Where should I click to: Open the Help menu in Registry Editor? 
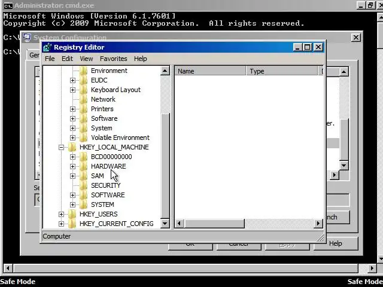pyautogui.click(x=141, y=59)
